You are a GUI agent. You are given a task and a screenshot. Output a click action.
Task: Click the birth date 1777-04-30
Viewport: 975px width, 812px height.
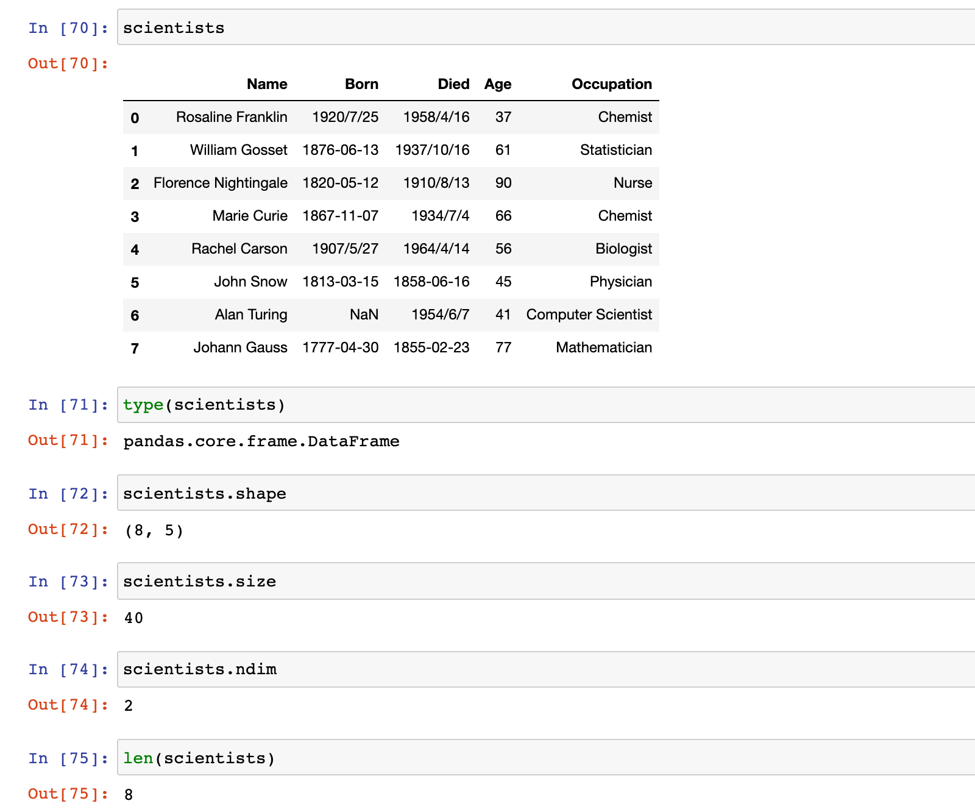[340, 347]
